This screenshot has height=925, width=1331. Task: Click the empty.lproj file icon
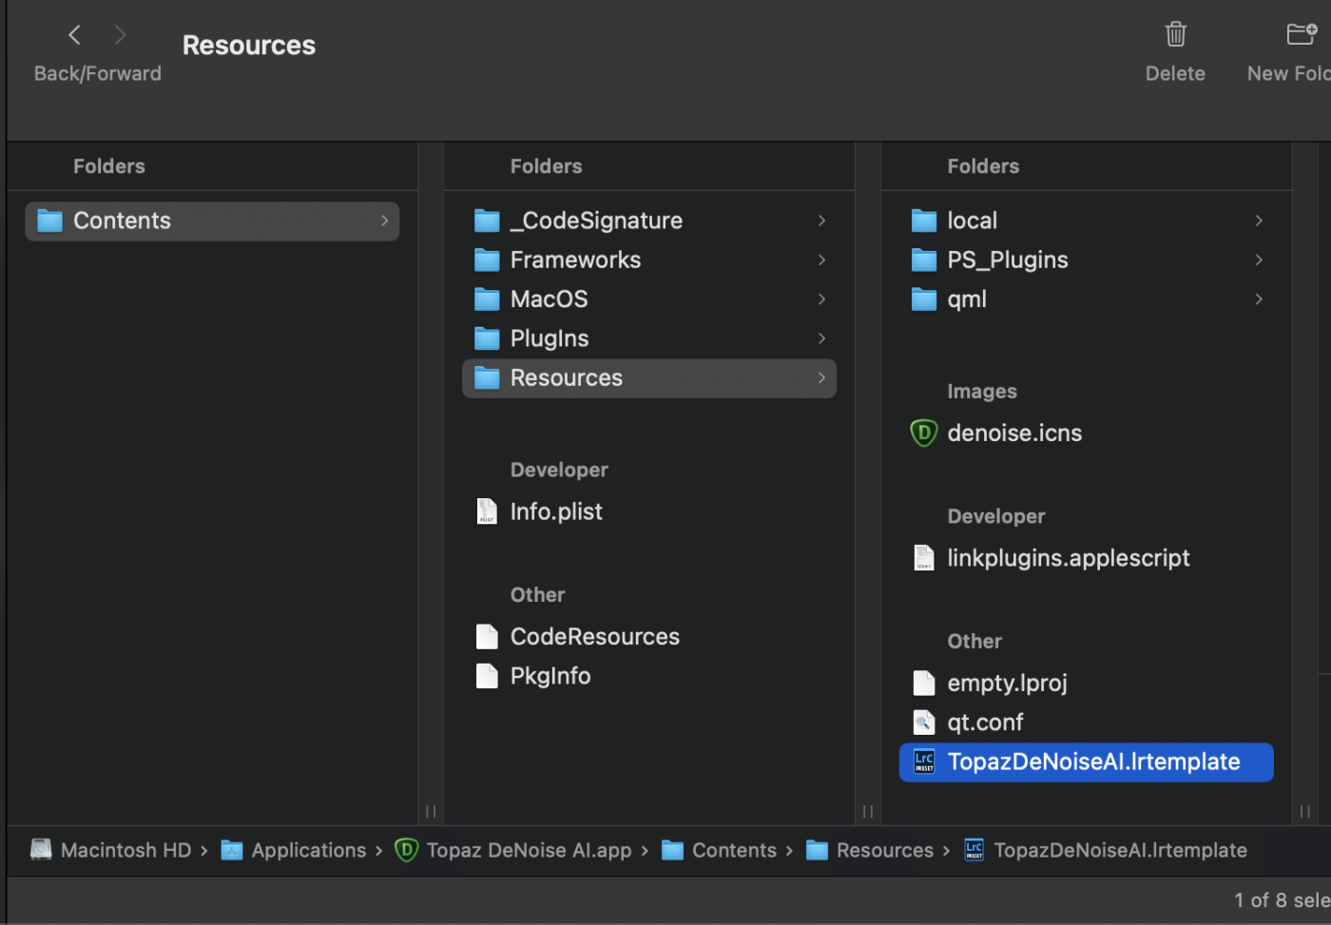[924, 684]
